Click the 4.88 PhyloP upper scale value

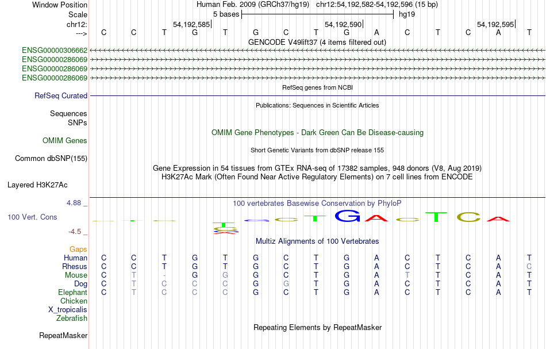pos(74,203)
